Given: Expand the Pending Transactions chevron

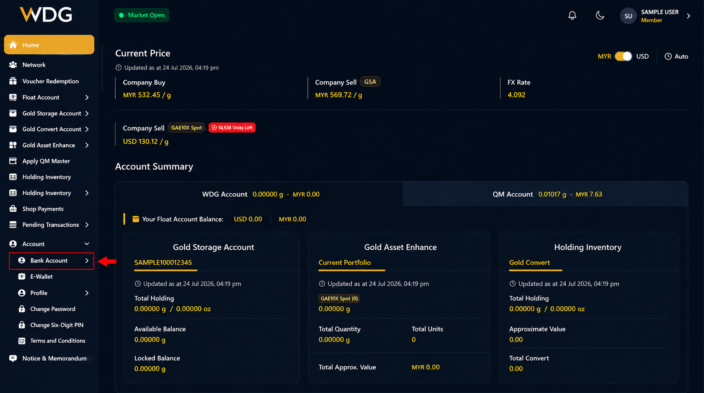Looking at the screenshot, I should [87, 225].
